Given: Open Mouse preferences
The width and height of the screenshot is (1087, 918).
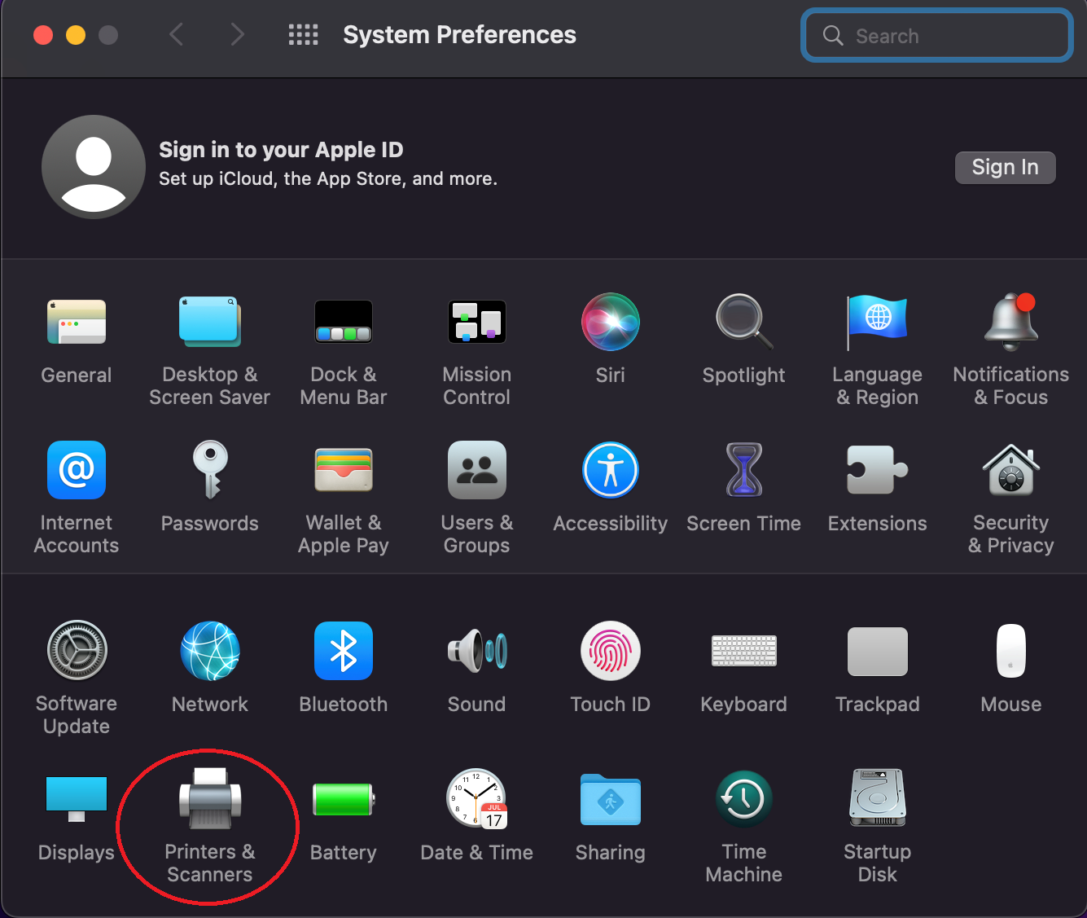Looking at the screenshot, I should click(x=1011, y=651).
